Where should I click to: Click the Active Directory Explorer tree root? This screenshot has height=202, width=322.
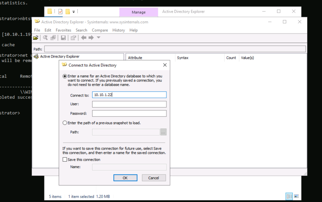pyautogui.click(x=60, y=57)
